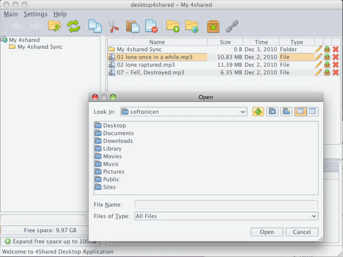Screen dimensions: 343x257
Task: Click pencil icon for My 4shared Sync row
Action: coord(318,49)
